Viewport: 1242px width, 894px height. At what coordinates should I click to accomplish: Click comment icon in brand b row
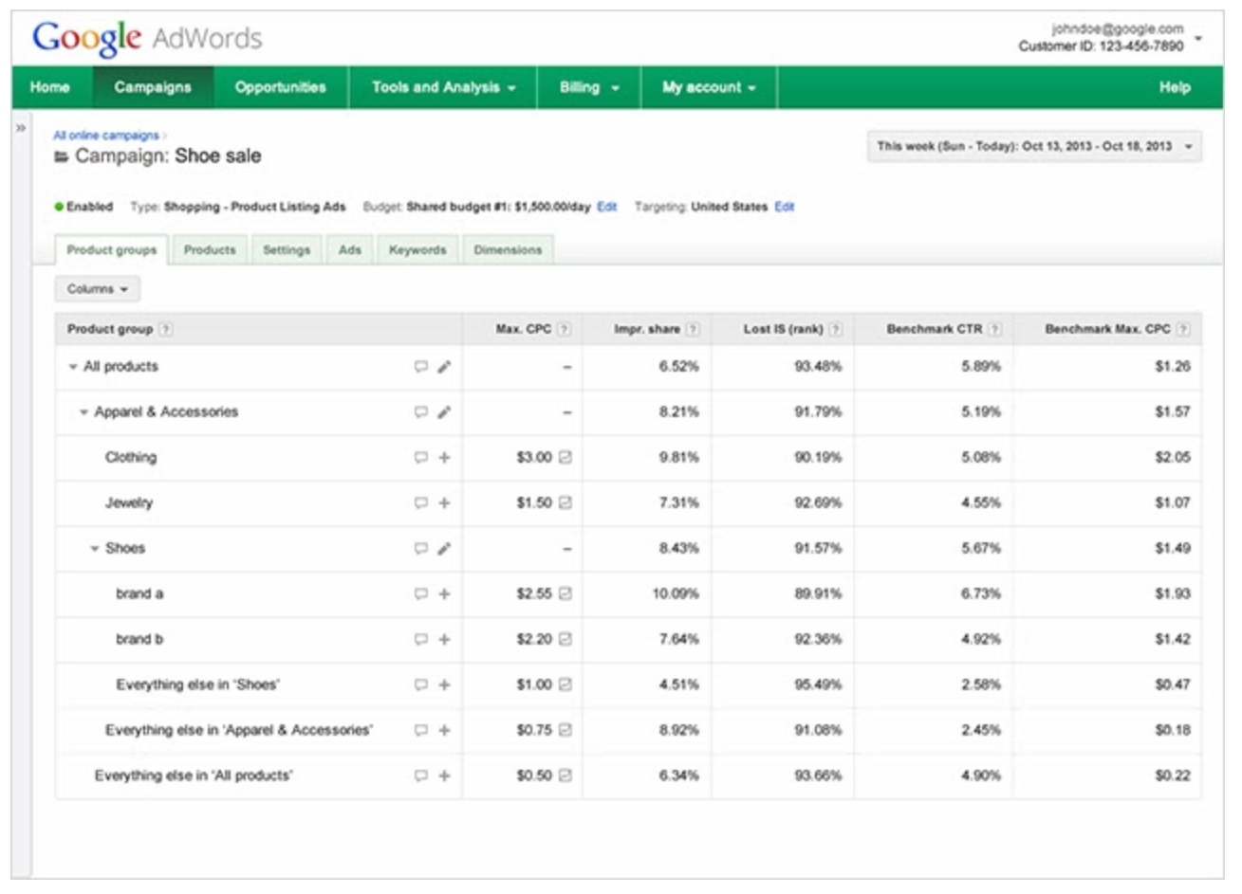coord(420,640)
